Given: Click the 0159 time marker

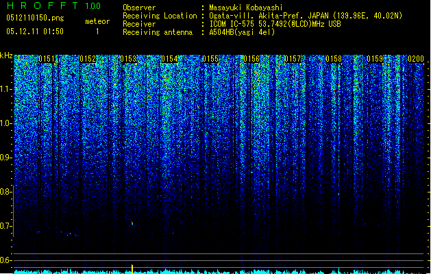Looking at the screenshot, I should (375, 59).
